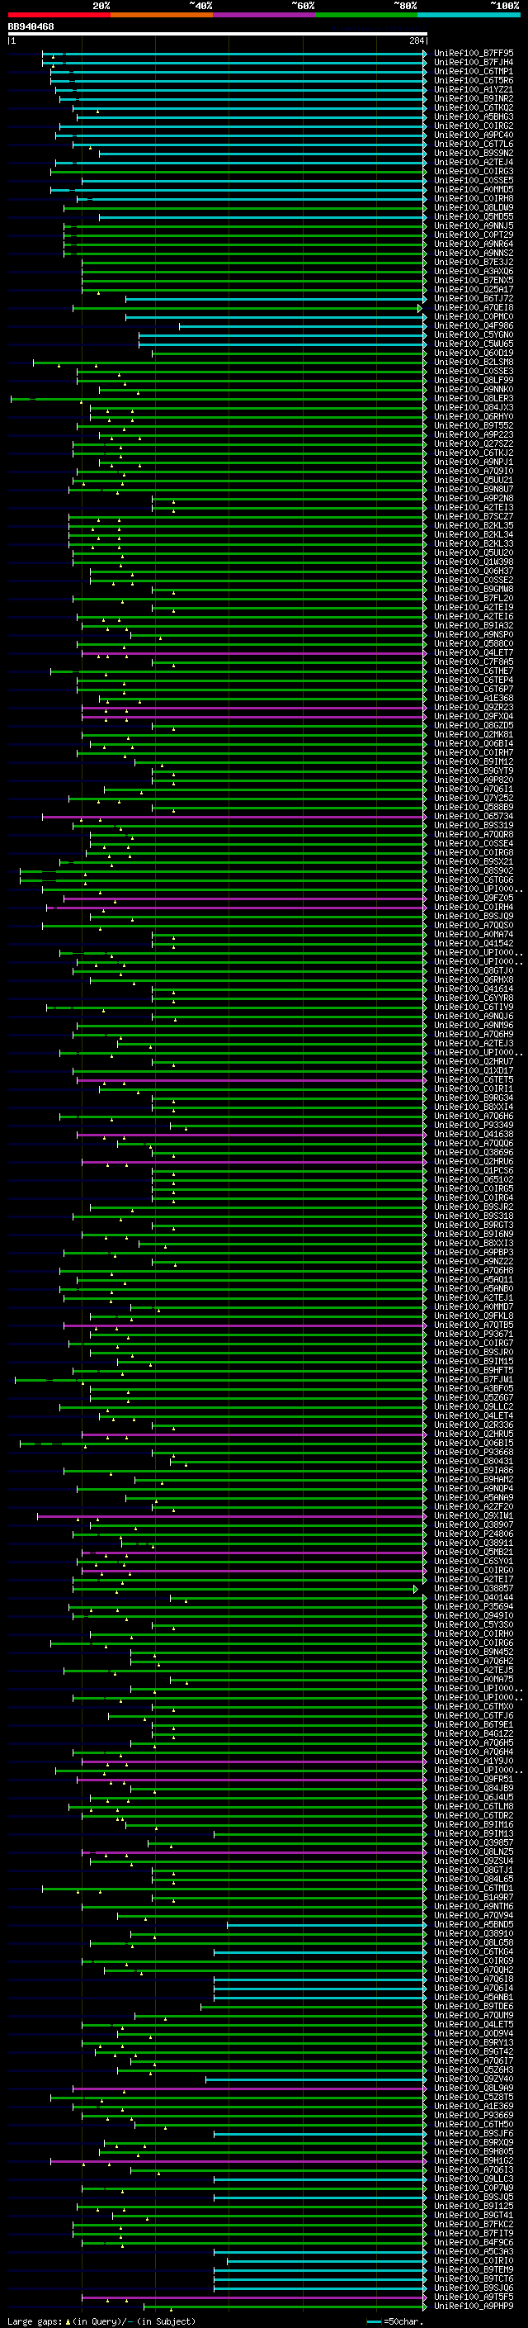Select the UniRef100_C0SSE5 label
This screenshot has height=2328, width=528.
(x=474, y=181)
